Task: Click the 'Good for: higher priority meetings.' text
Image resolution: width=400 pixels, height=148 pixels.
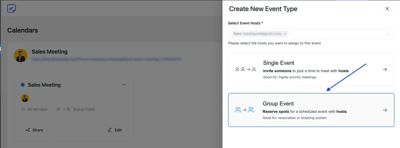Action: (x=290, y=77)
